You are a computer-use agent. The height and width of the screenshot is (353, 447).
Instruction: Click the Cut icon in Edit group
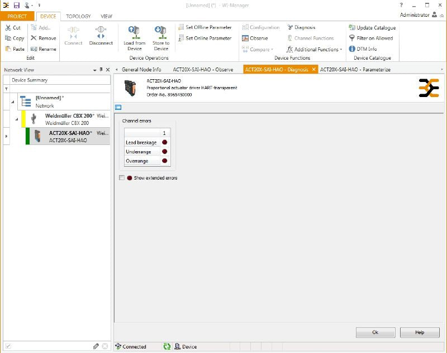tap(8, 27)
